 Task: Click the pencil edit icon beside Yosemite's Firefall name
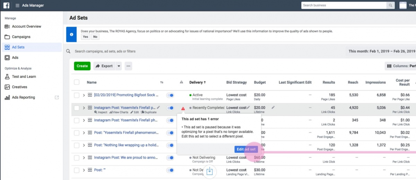[x=158, y=108]
